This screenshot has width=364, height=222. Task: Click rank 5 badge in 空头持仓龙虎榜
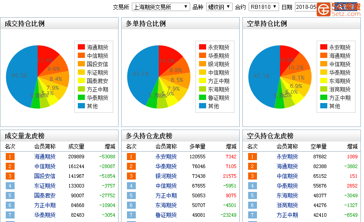(253, 195)
